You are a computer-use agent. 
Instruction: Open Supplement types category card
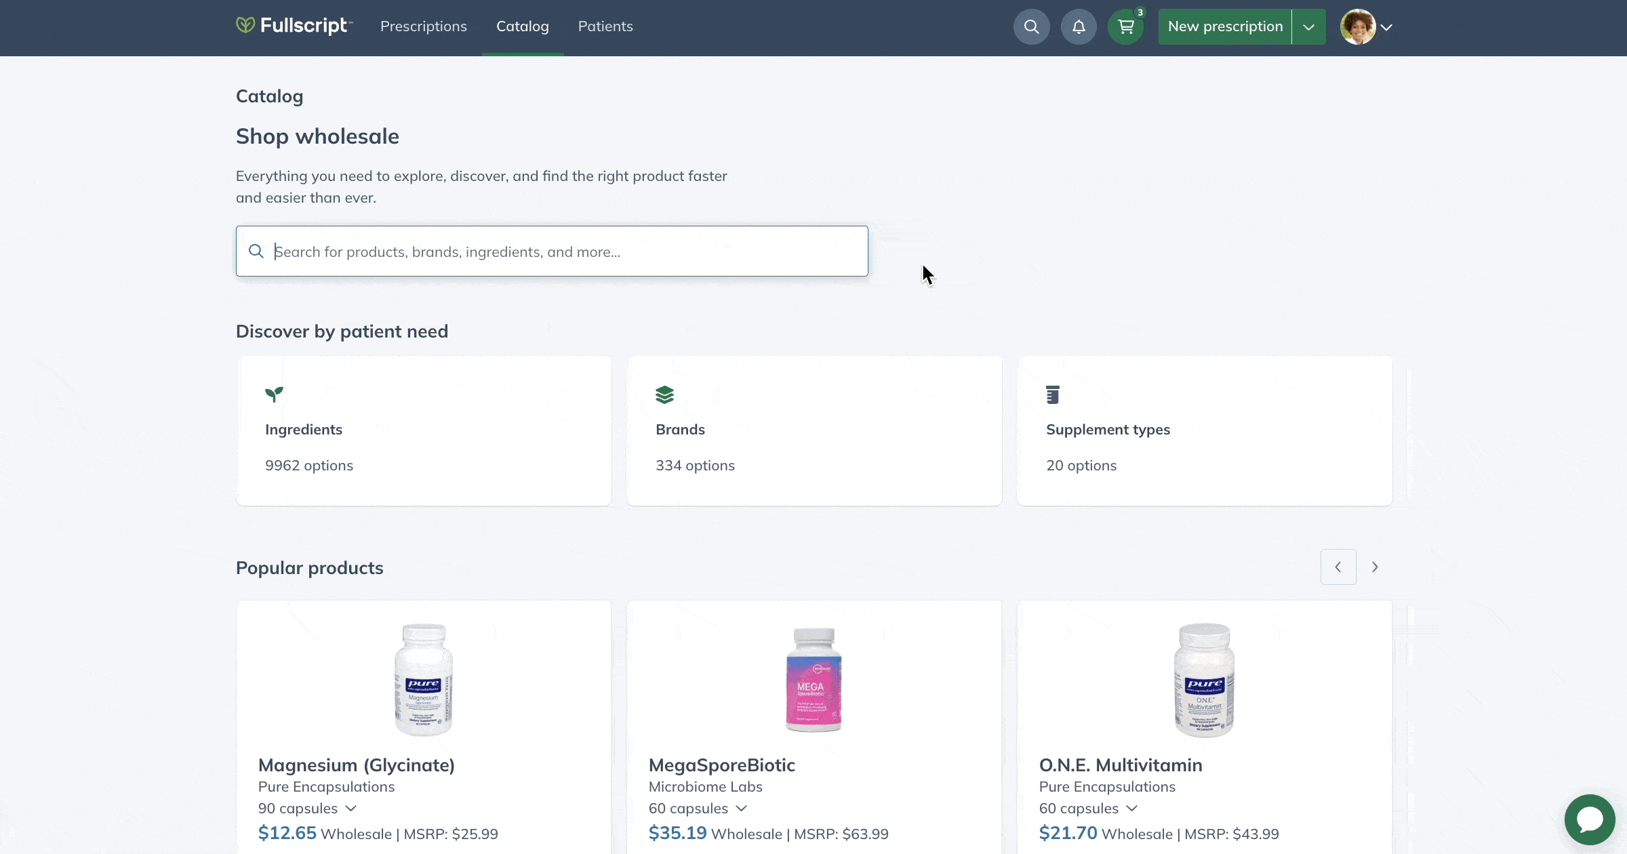(1205, 430)
